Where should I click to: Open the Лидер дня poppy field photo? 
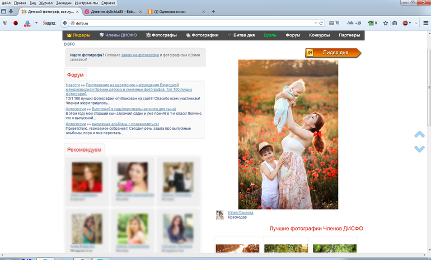click(x=288, y=135)
